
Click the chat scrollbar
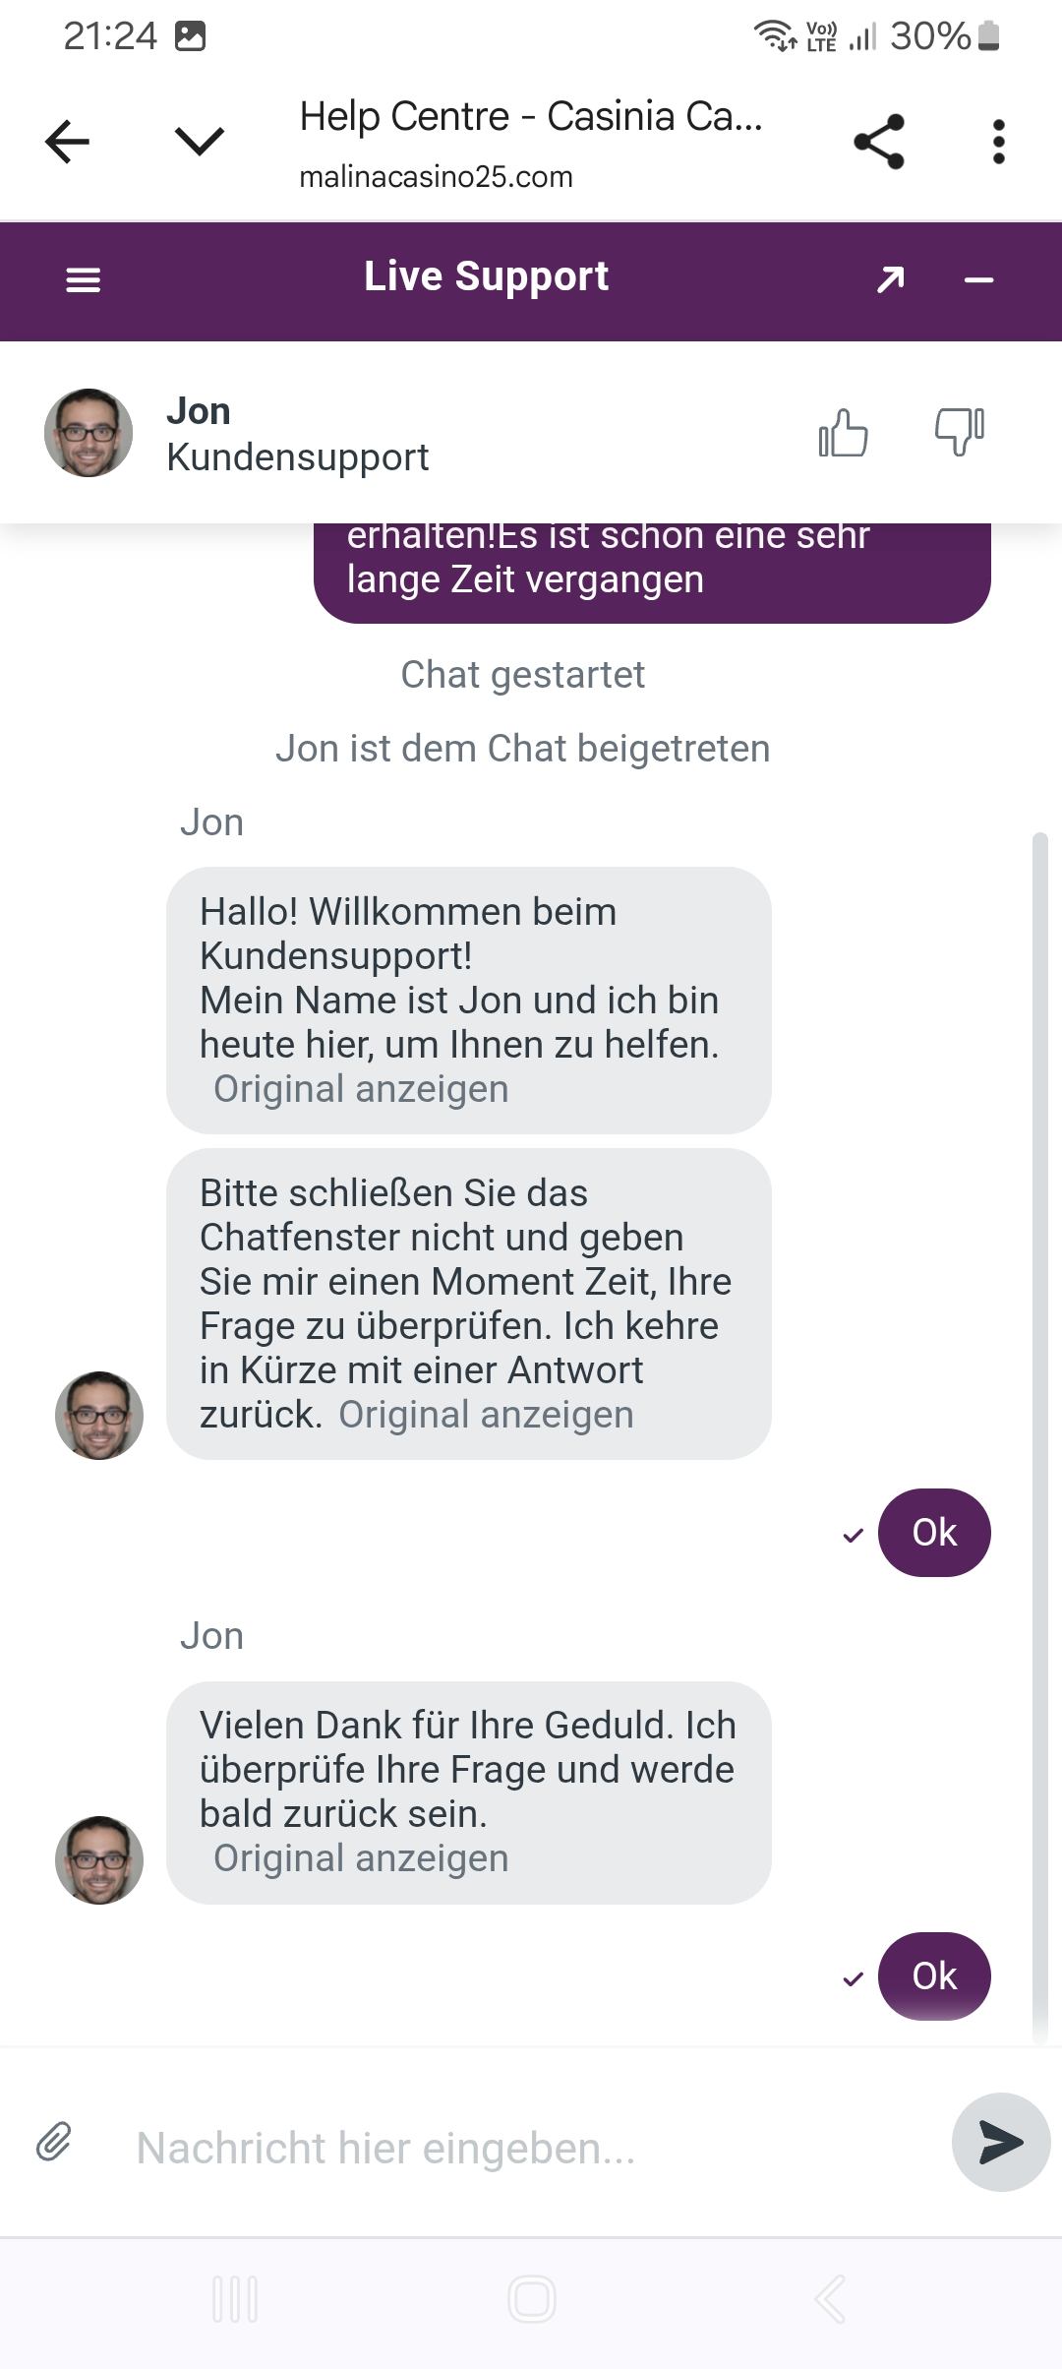coord(1039,1436)
